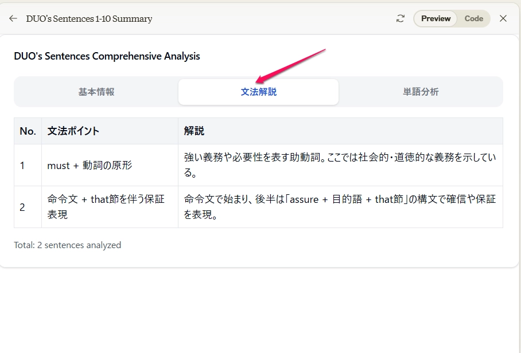Refresh the artifact preview
Image resolution: width=521 pixels, height=353 pixels.
click(401, 18)
